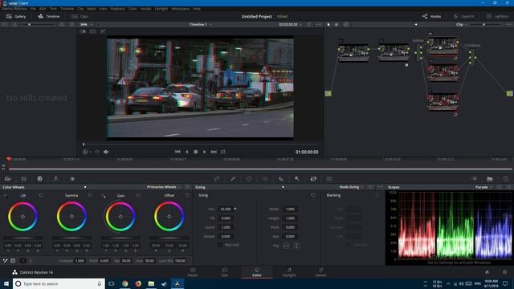The image size is (514, 289).
Task: Open the Camera Raw palette
Action: [x=8, y=178]
